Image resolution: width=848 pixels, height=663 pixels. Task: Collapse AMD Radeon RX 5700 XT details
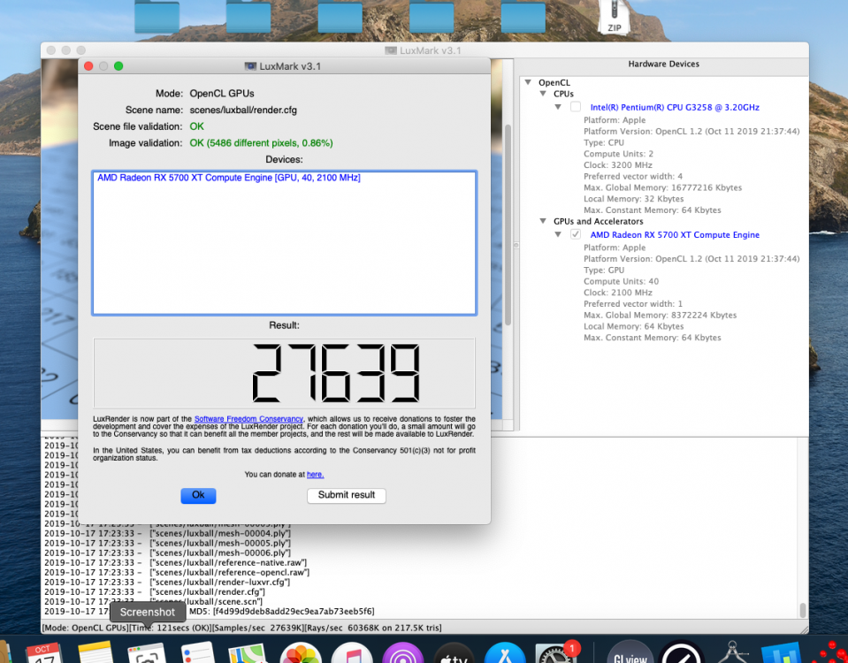[x=558, y=234]
